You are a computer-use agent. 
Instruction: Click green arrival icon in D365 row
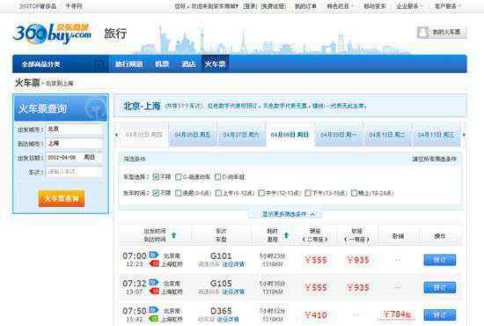pos(154,318)
